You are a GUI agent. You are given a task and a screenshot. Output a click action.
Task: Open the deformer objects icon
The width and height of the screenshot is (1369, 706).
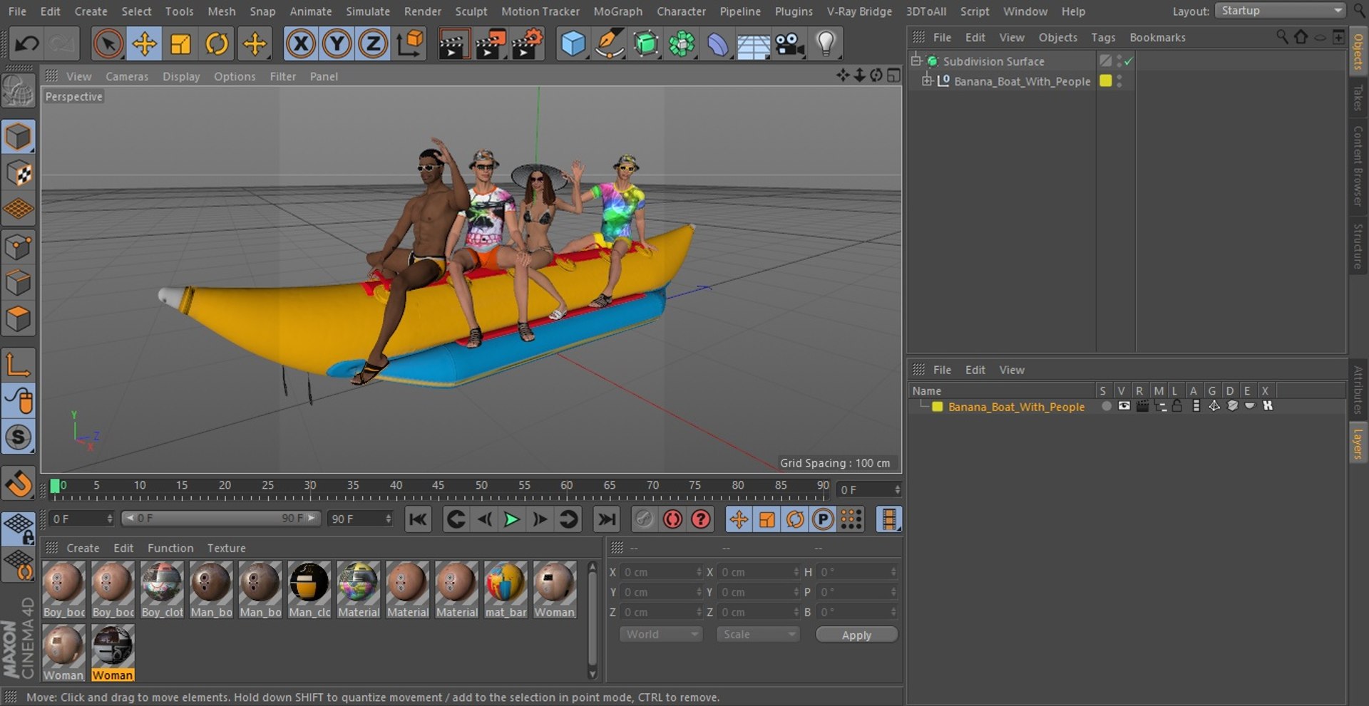click(718, 44)
